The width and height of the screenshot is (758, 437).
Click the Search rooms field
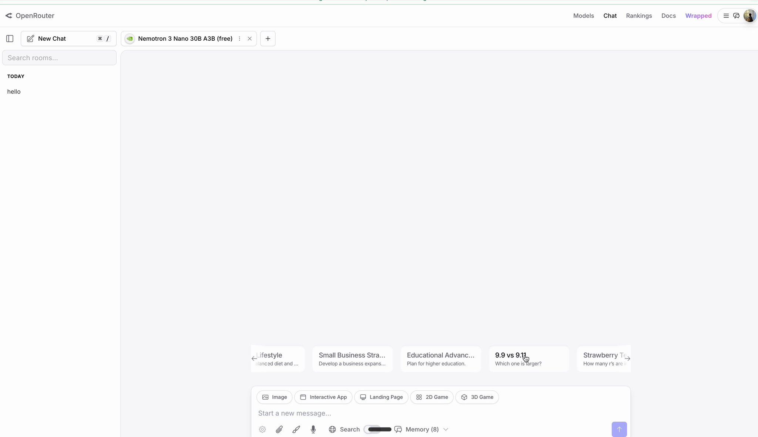[59, 58]
